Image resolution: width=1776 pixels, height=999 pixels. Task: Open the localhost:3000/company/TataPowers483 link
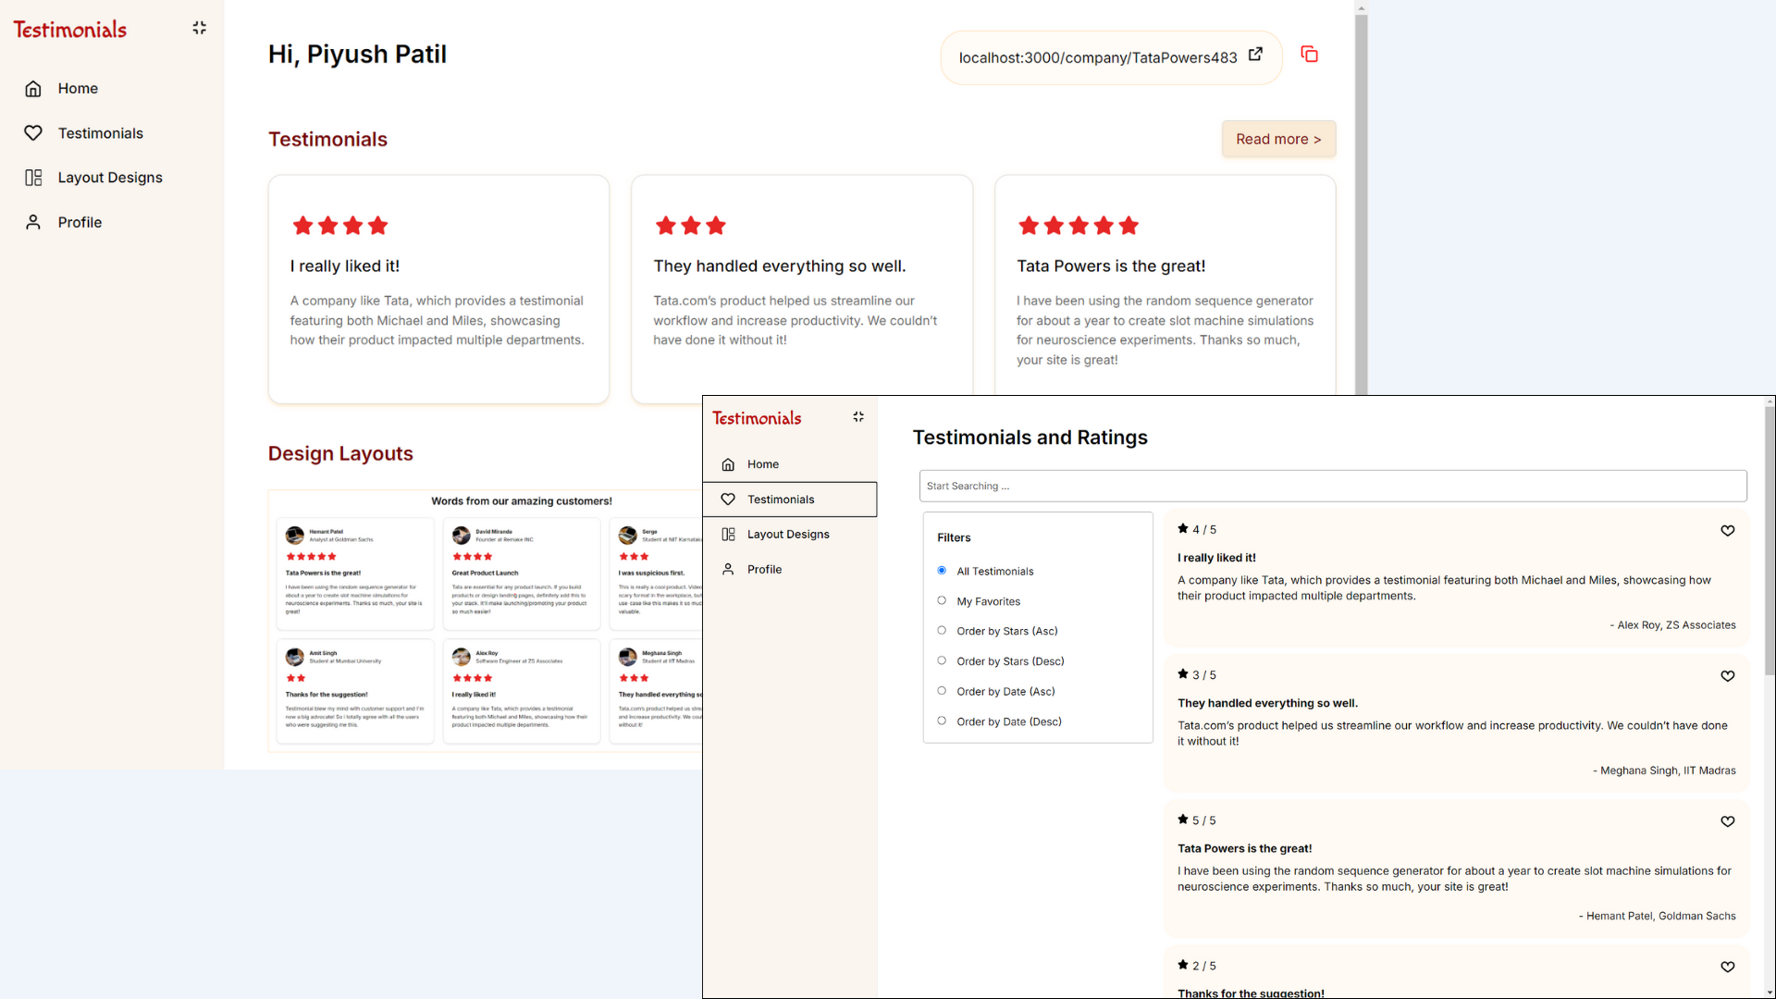pos(1098,57)
